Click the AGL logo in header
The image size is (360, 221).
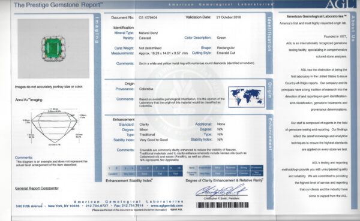pyautogui.click(x=340, y=4)
